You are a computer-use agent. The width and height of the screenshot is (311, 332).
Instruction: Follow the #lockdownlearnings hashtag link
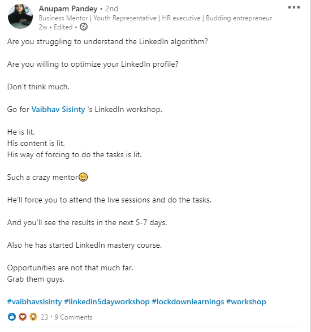coord(188,301)
